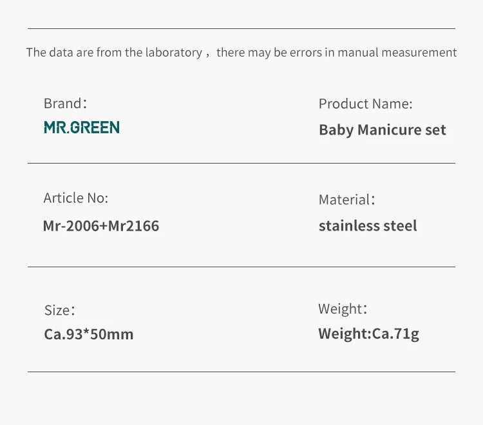Select the "stainless steel" value
The width and height of the screenshot is (483, 425).
tap(368, 226)
